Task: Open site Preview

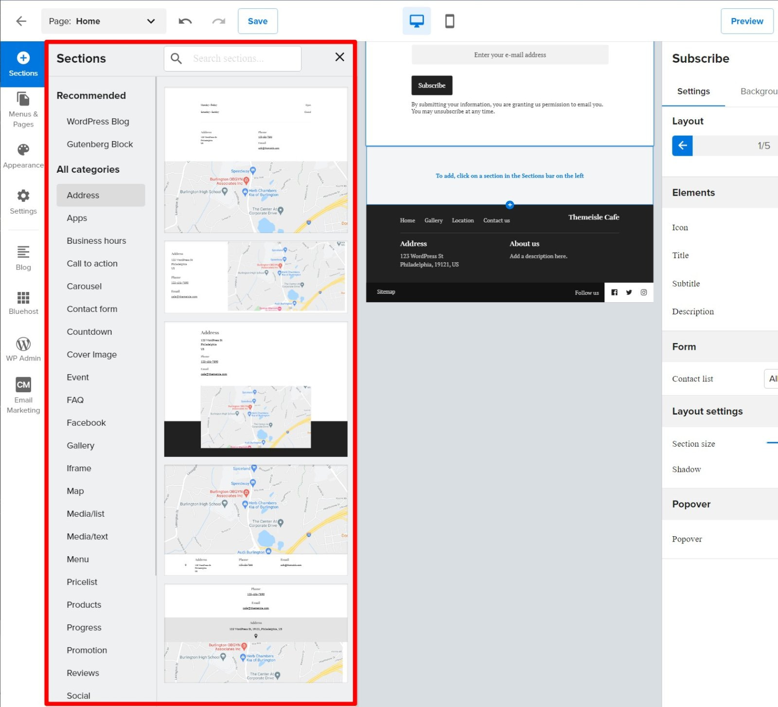Action: [747, 21]
